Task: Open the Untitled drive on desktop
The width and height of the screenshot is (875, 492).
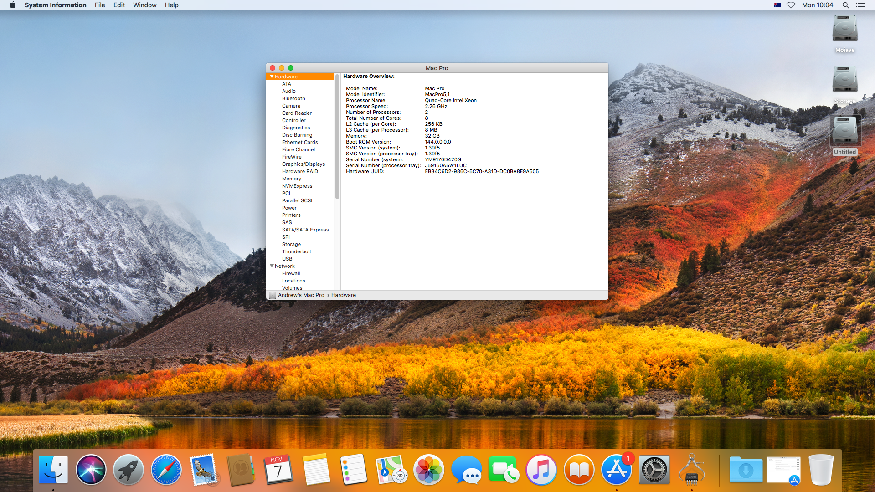Action: point(844,132)
